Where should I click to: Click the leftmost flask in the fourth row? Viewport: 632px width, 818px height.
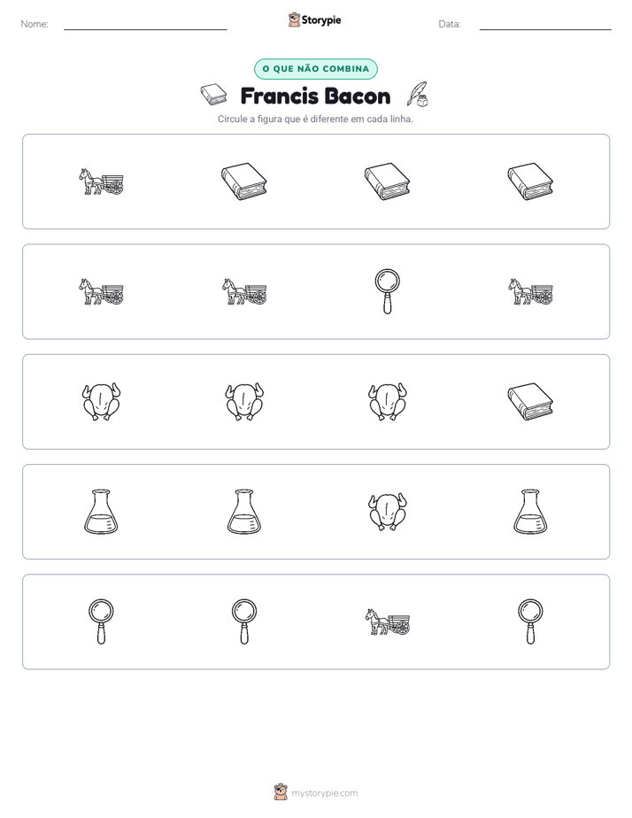click(x=101, y=512)
